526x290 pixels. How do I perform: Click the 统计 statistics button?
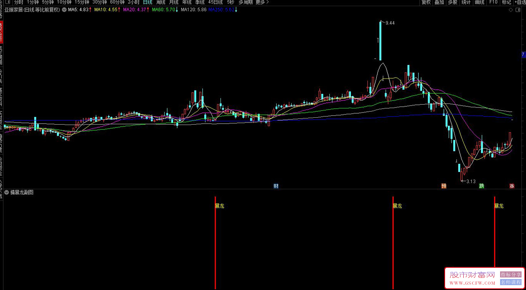[x=466, y=2]
